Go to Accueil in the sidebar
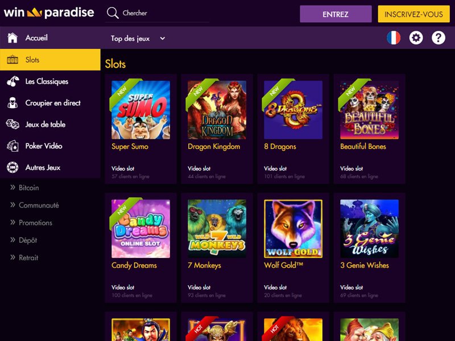This screenshot has width=455, height=341. click(50, 38)
